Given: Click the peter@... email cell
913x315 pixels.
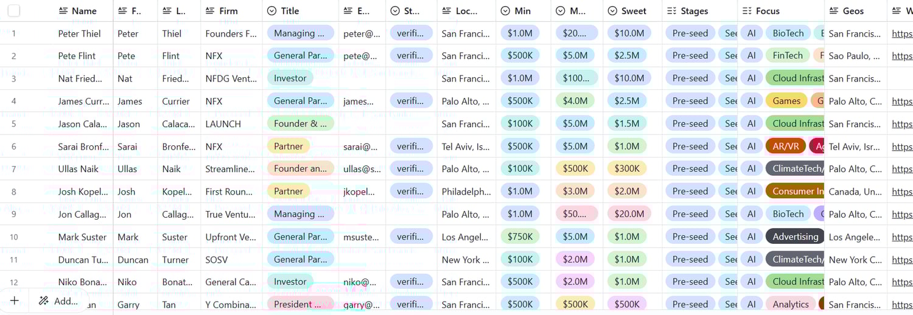Looking at the screenshot, I should point(362,33).
